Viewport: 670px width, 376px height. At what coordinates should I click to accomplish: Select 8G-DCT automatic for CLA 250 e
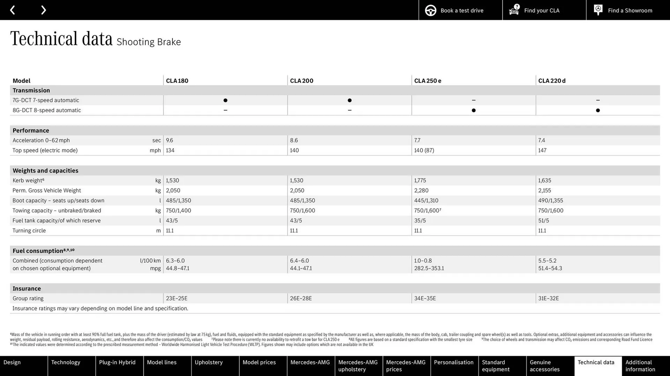pos(474,110)
